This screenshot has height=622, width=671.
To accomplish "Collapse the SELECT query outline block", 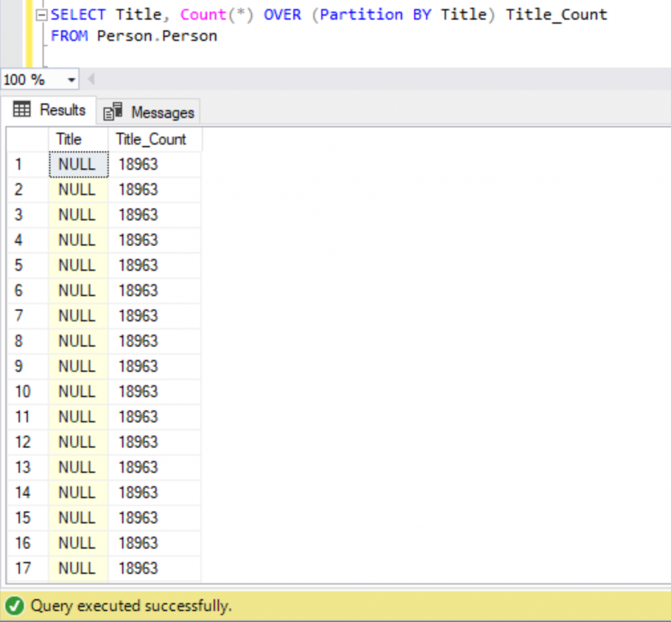I will pyautogui.click(x=41, y=16).
